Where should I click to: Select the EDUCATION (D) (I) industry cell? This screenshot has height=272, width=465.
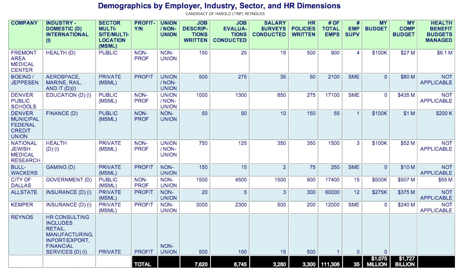69,101
